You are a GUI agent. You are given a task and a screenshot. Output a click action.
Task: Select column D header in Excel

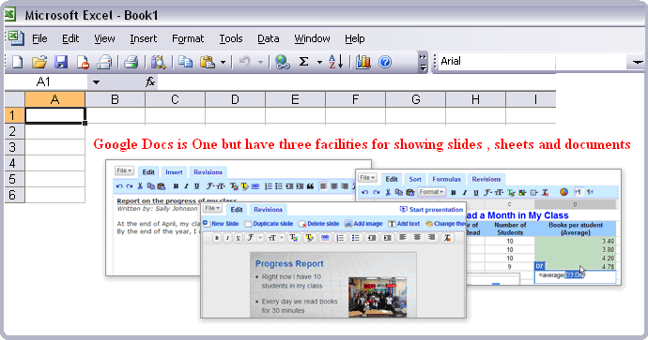tap(235, 99)
